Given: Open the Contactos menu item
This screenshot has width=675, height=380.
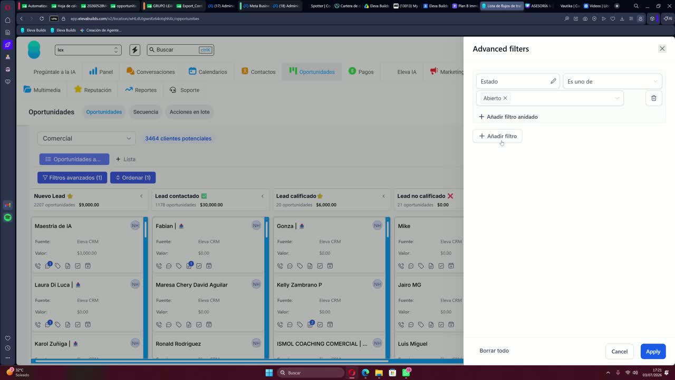Looking at the screenshot, I should 258,72.
